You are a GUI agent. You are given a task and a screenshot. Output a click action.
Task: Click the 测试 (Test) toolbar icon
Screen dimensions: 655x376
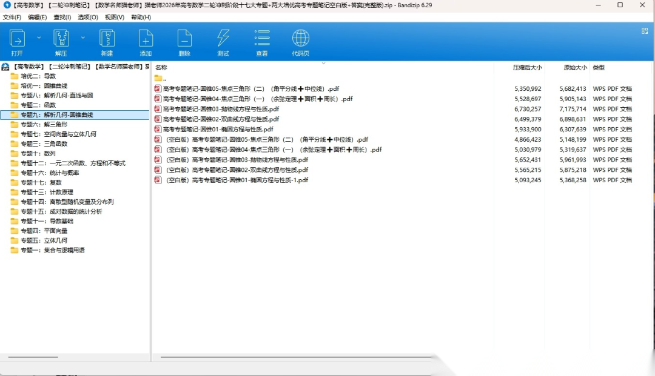tap(223, 39)
